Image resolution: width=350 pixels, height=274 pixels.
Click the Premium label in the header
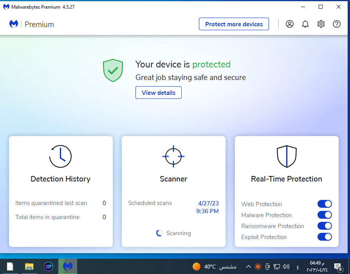(x=39, y=24)
